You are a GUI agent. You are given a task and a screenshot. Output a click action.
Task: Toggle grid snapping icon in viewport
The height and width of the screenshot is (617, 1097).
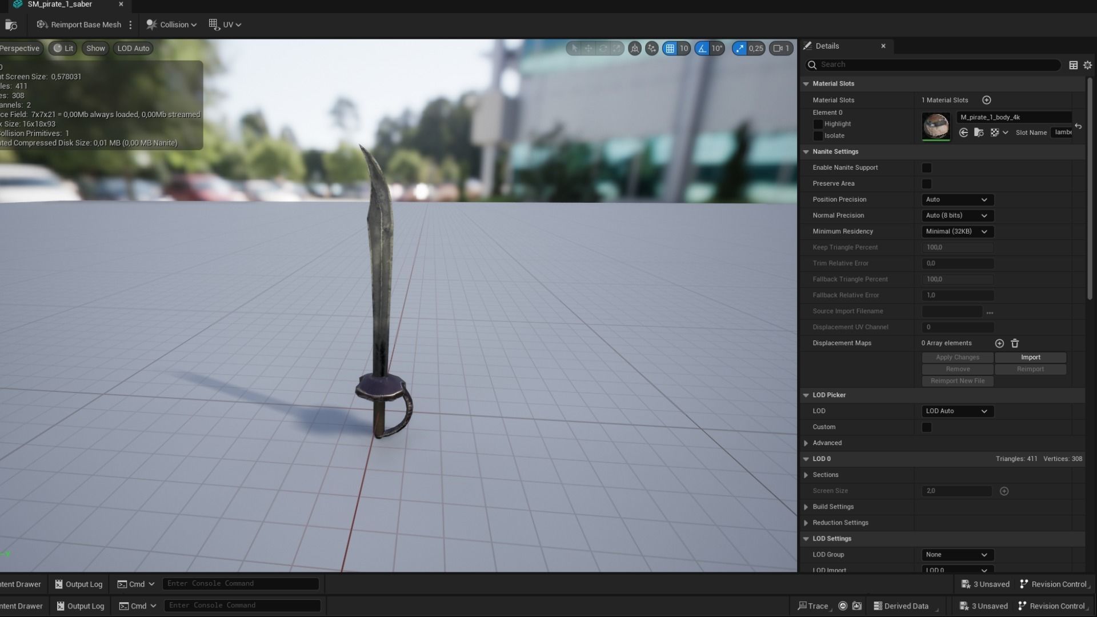[670, 49]
